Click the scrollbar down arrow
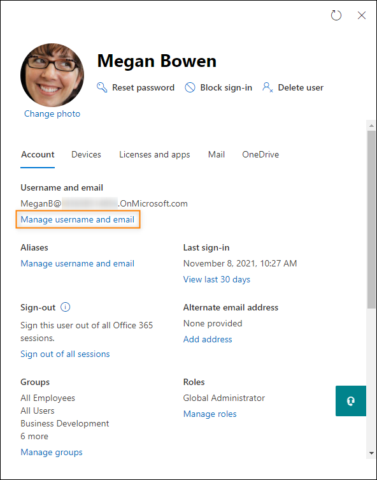 coord(371,453)
